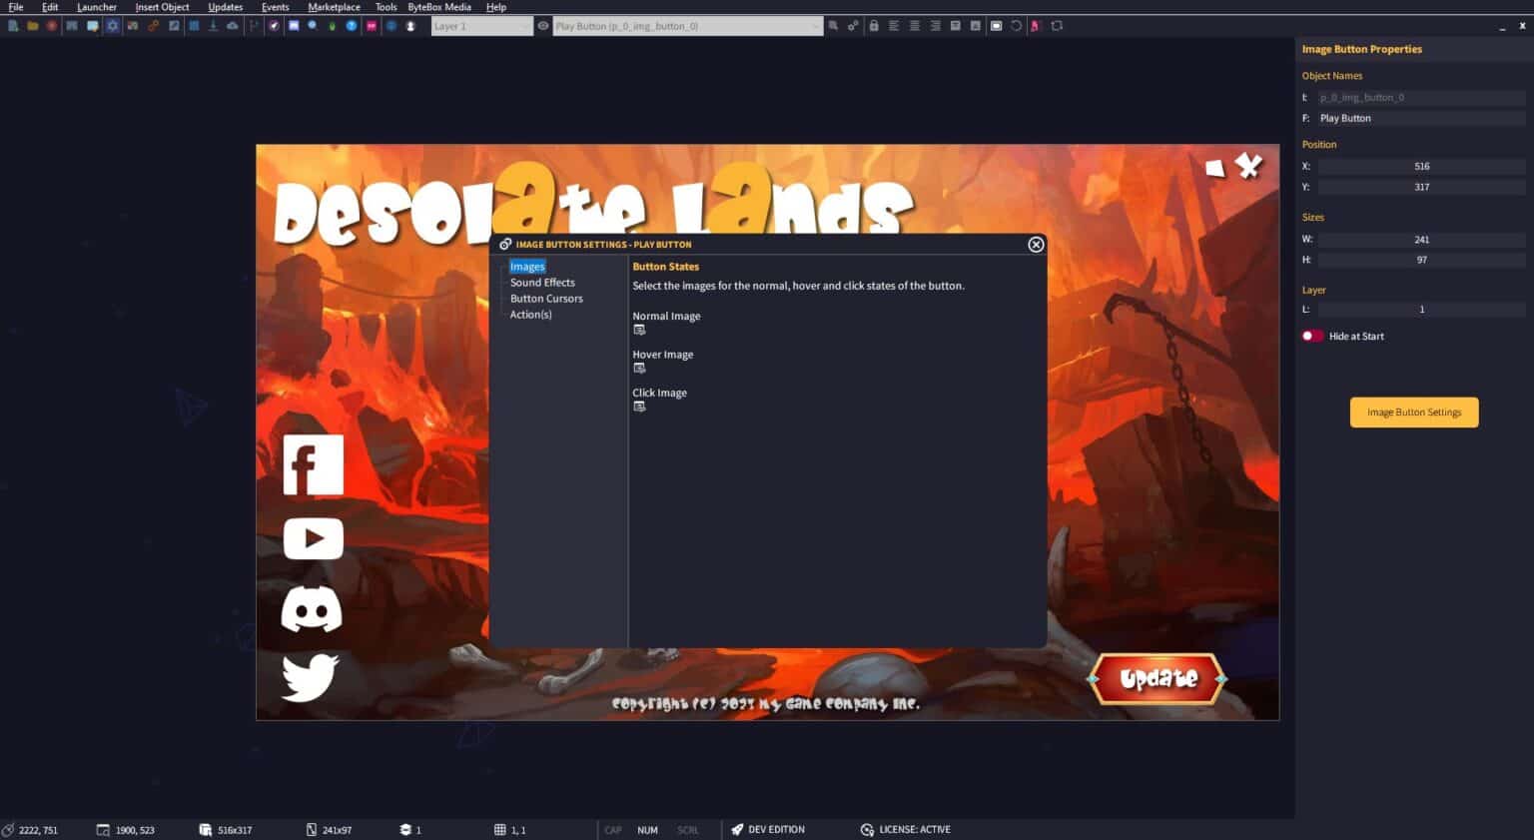Viewport: 1534px width, 840px height.
Task: Click the magnifier icon next to the object selector
Action: (x=834, y=26)
